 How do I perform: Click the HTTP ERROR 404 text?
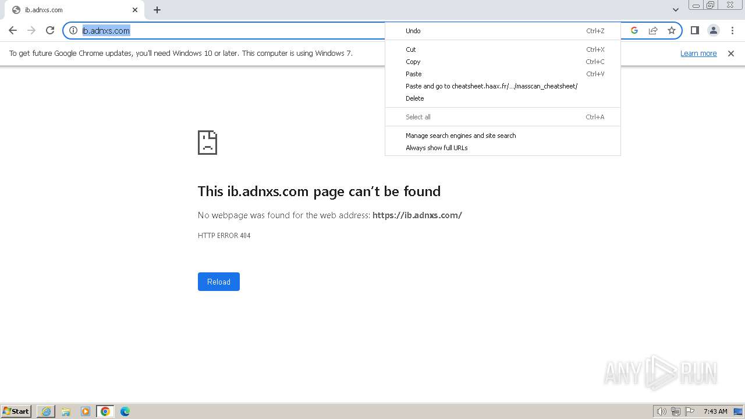224,236
